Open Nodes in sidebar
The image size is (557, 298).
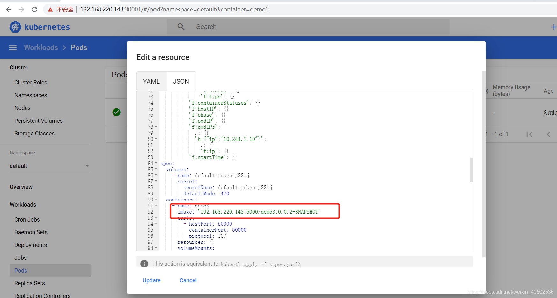point(22,108)
